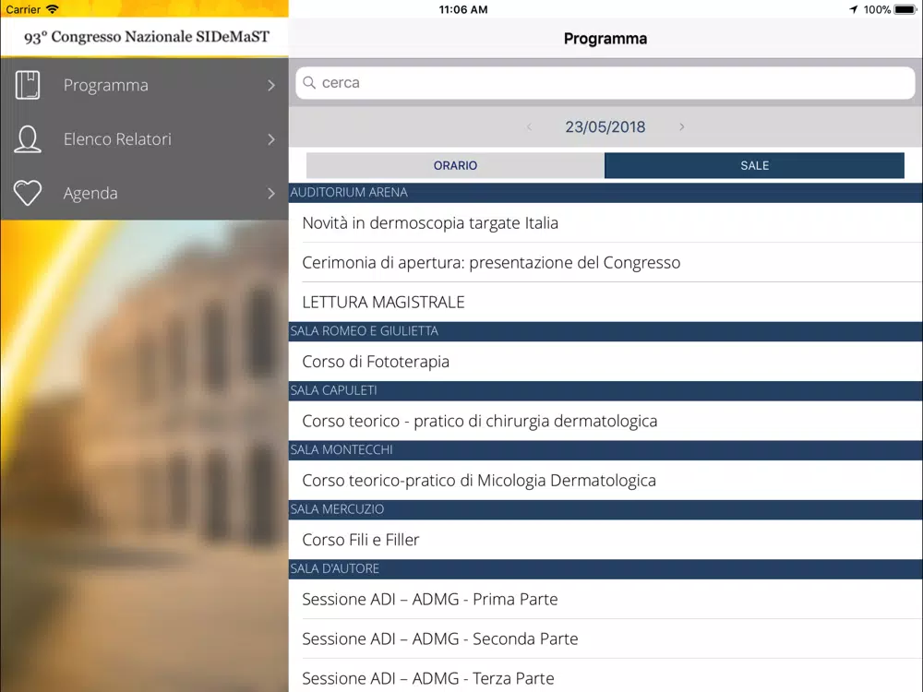This screenshot has width=923, height=692.
Task: Switch to the ORARIO tab
Action: [x=455, y=165]
